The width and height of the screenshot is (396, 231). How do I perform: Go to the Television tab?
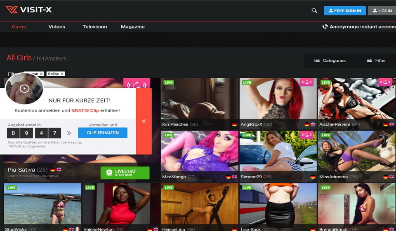pos(94,27)
